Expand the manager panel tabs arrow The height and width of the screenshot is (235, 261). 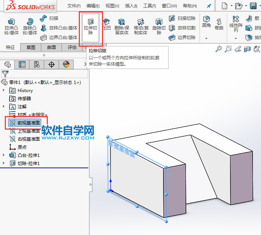click(x=85, y=64)
